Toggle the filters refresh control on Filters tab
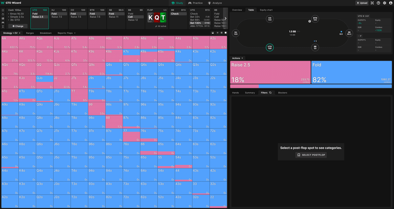 tap(271, 93)
